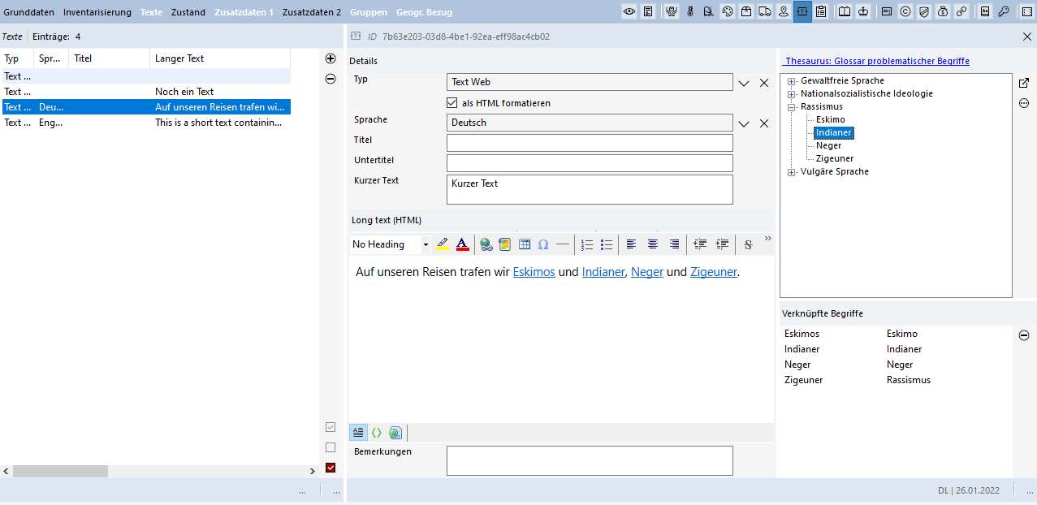Insert a table in the HTML editor

click(x=525, y=244)
